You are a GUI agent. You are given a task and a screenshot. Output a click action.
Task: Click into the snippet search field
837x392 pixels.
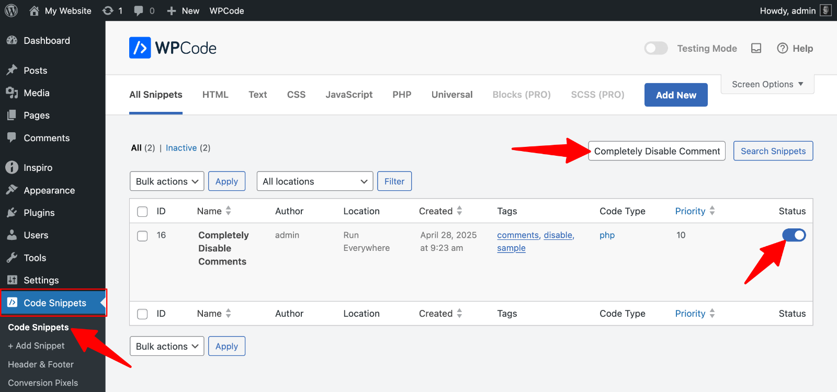(x=657, y=151)
